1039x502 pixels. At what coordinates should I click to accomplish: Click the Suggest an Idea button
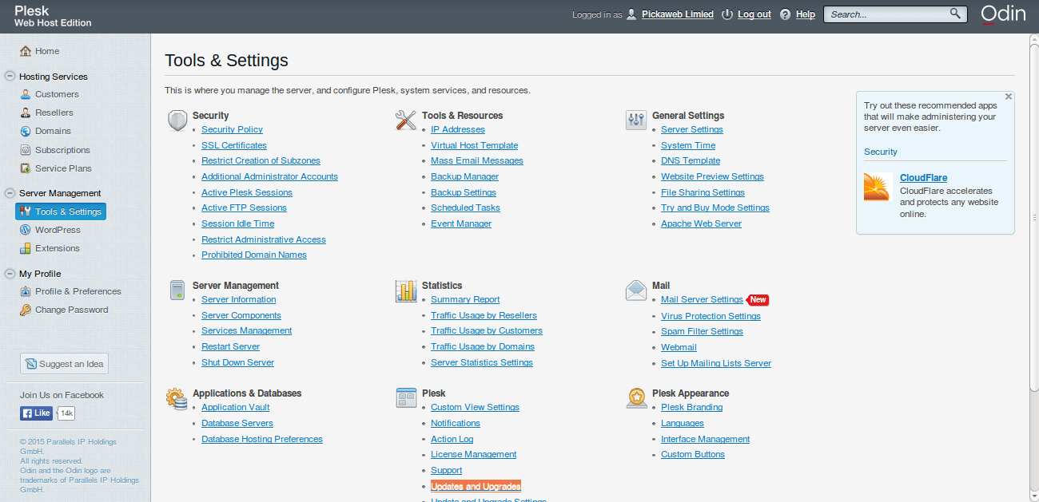[x=64, y=364]
